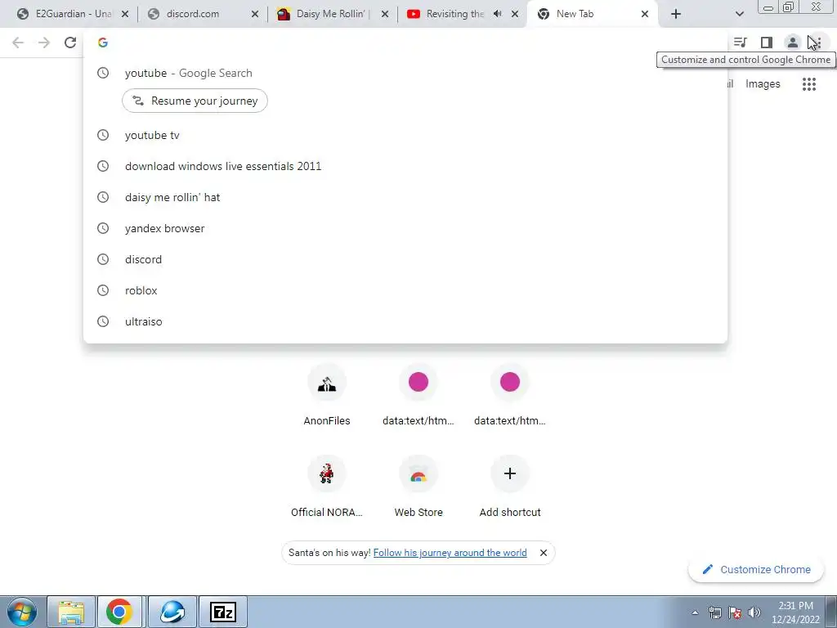
Task: Choose the youtube Google Search suggestion
Action: coord(405,73)
